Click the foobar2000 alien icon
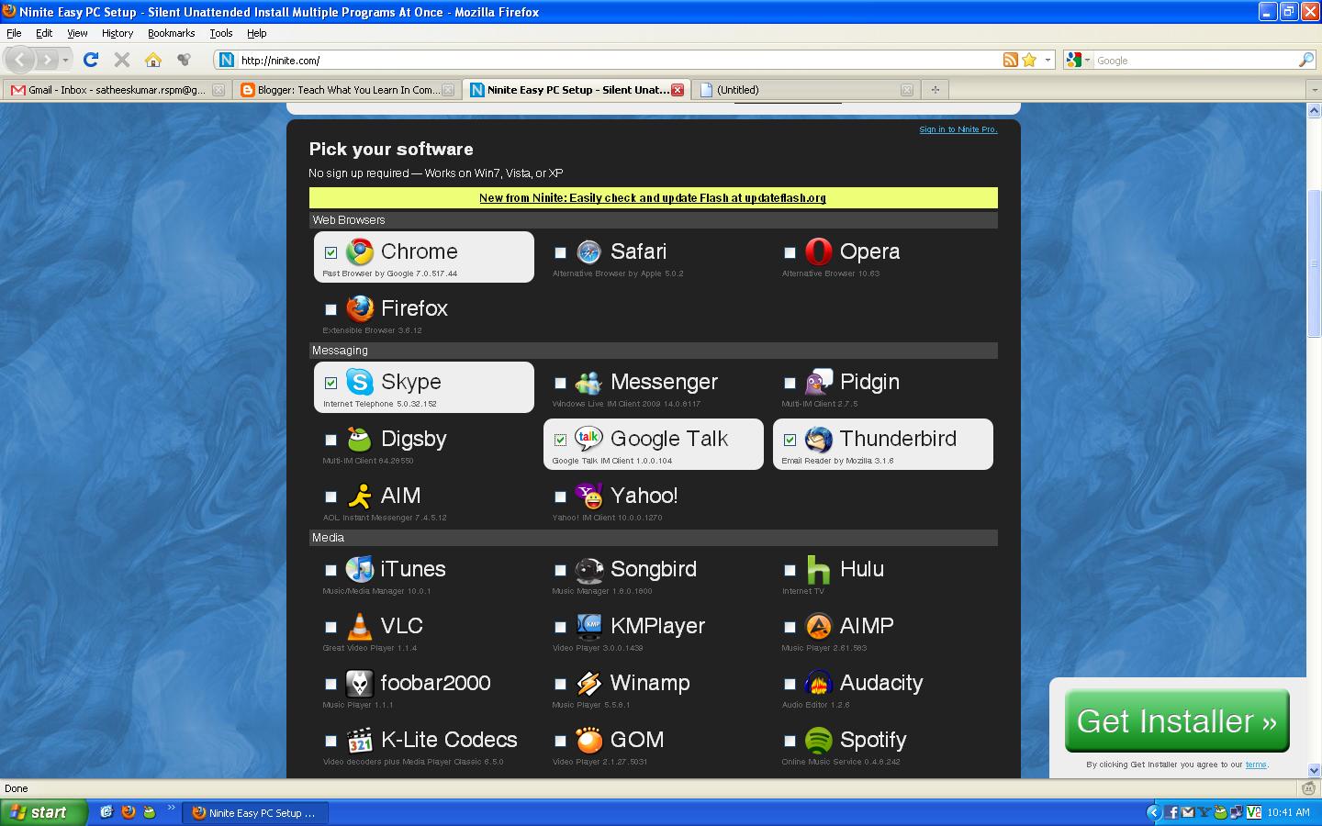 pyautogui.click(x=359, y=683)
